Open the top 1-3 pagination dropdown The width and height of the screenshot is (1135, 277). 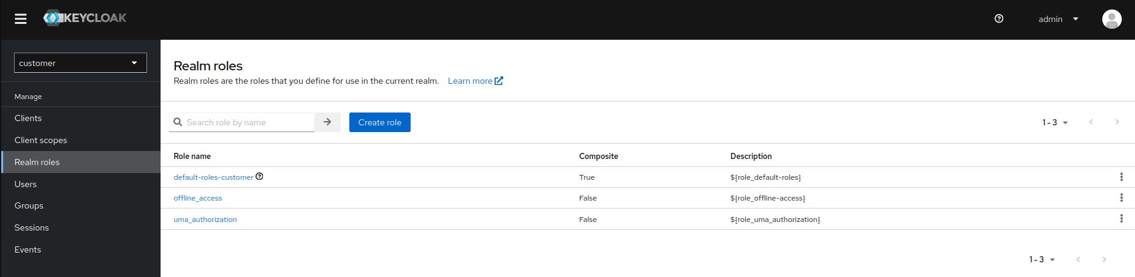click(1054, 122)
